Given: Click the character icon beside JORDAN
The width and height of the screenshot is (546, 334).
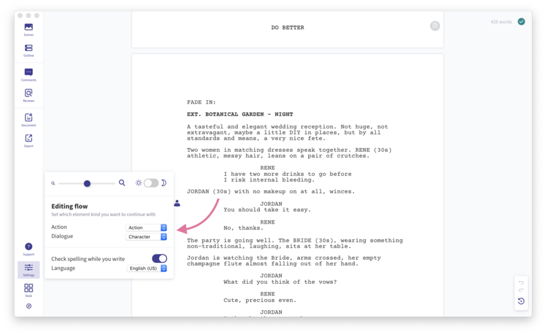Looking at the screenshot, I should pyautogui.click(x=177, y=203).
